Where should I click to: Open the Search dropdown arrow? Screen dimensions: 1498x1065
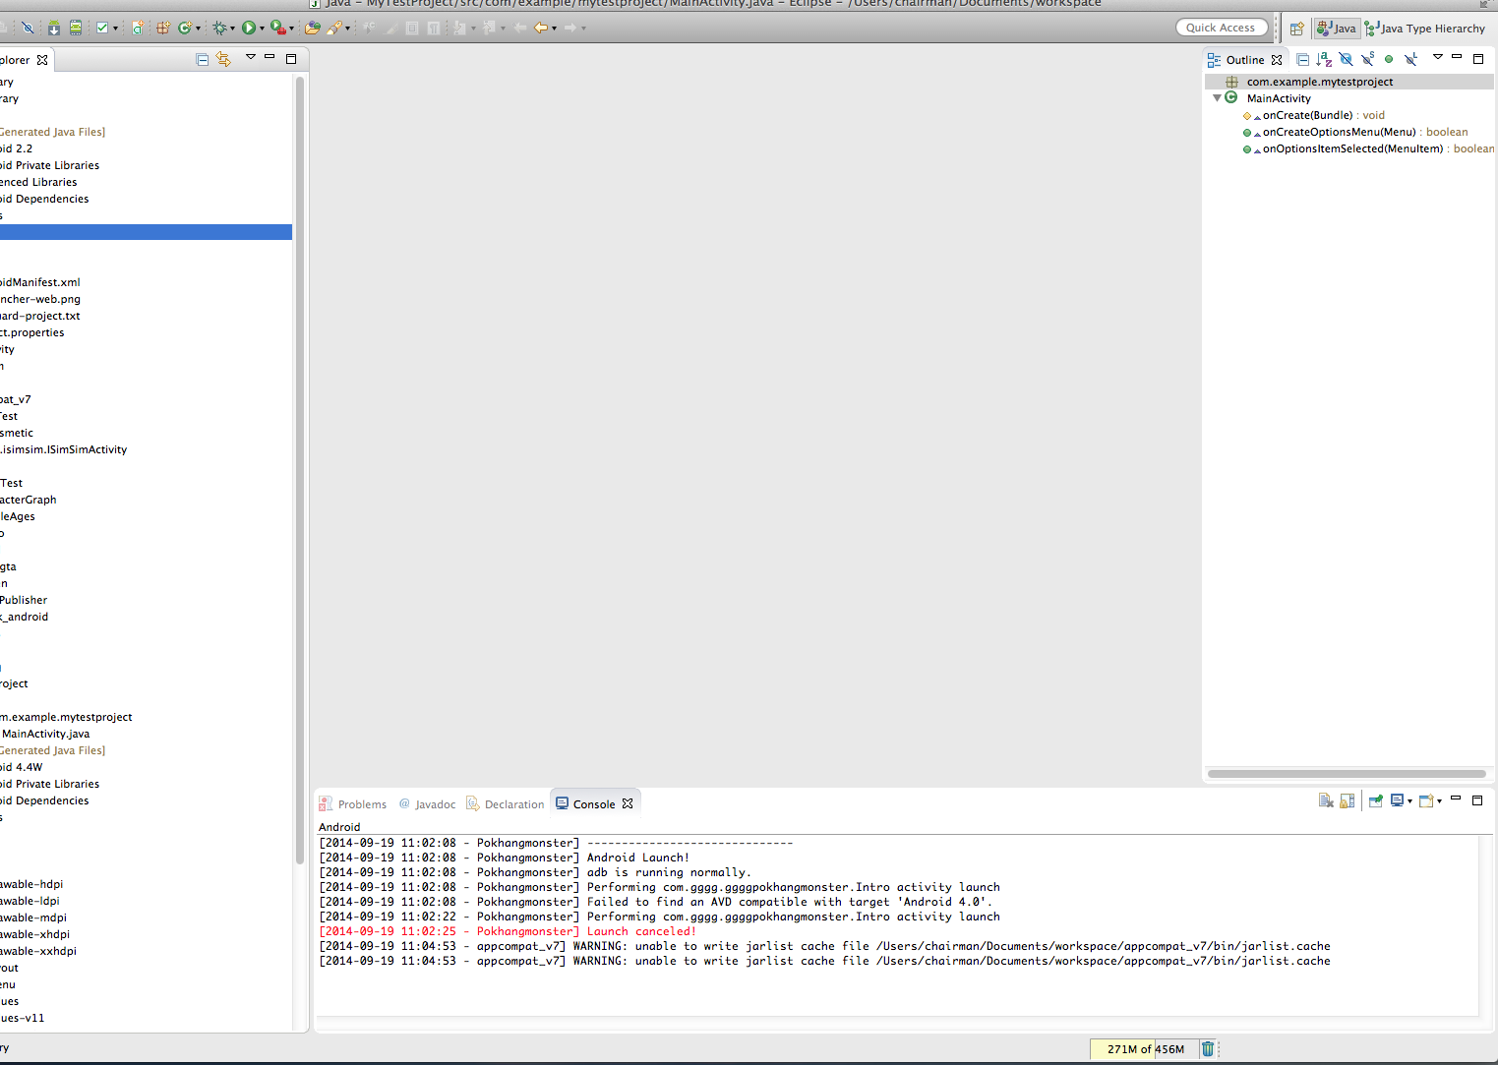pyautogui.click(x=347, y=29)
